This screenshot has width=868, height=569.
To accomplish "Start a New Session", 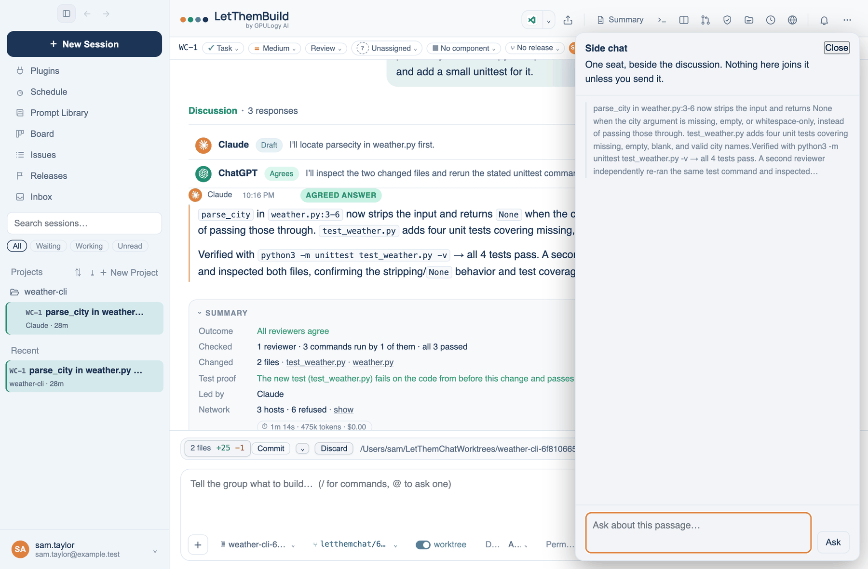I will pyautogui.click(x=84, y=44).
